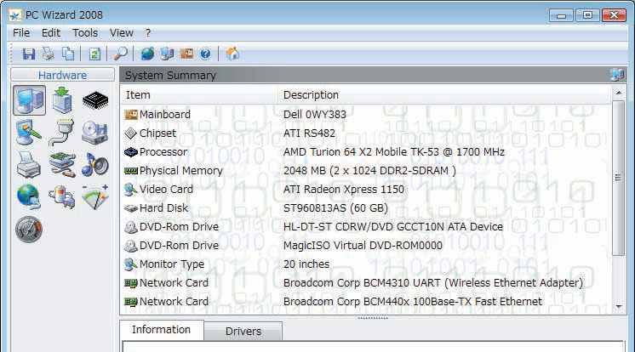This screenshot has width=635, height=352.
Task: Select the Hard Disk row
Action: 366,208
